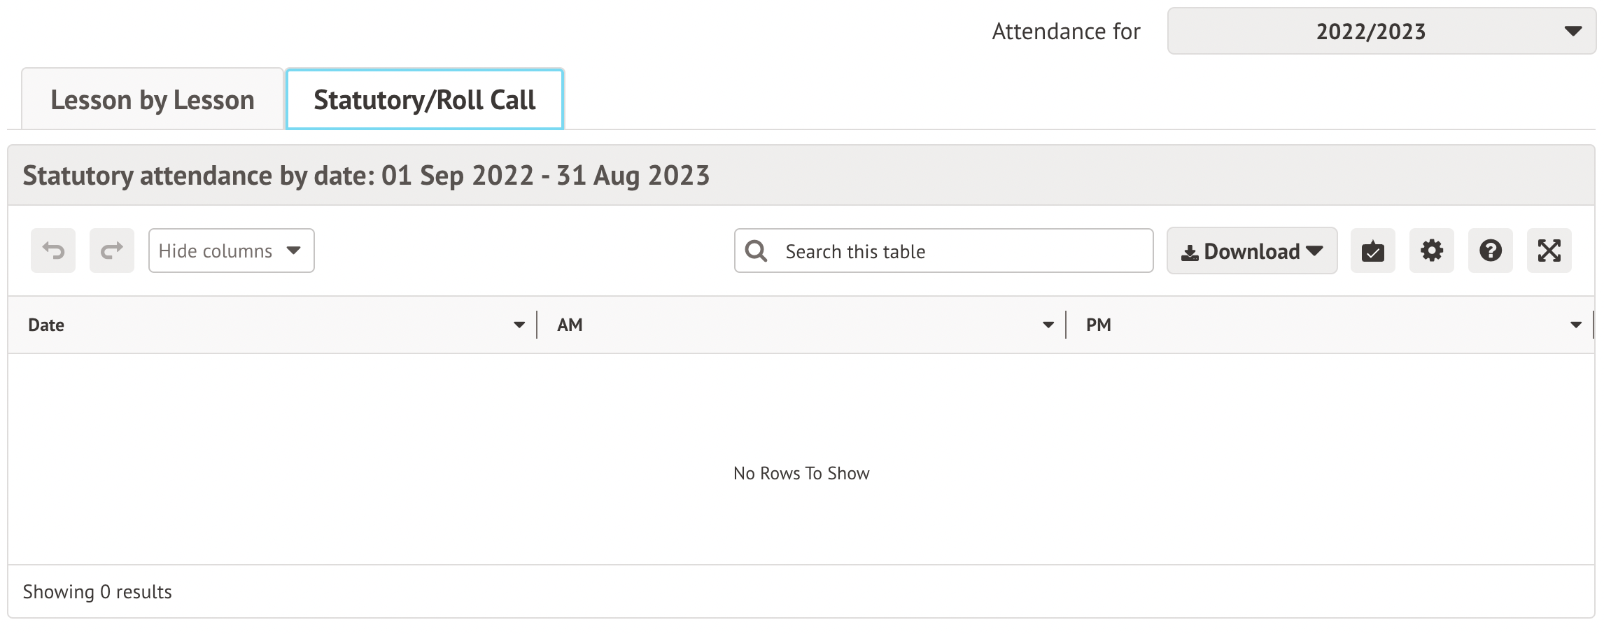The height and width of the screenshot is (634, 1604).
Task: Click the magnifying glass search icon
Action: pyautogui.click(x=756, y=251)
